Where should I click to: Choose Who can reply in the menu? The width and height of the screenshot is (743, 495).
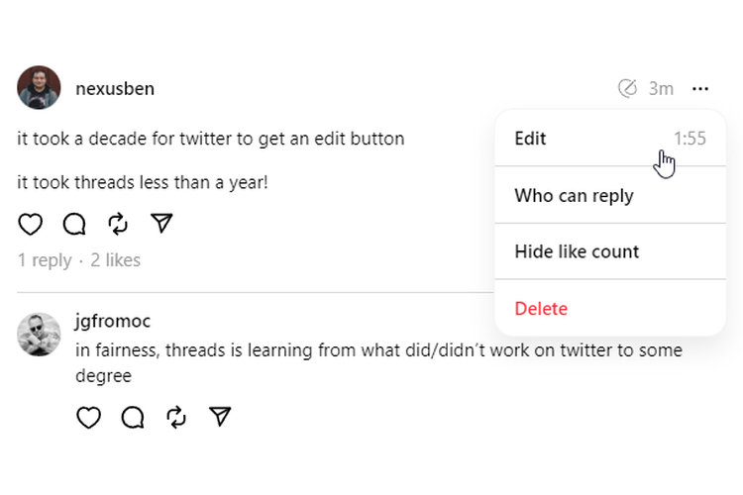[574, 195]
